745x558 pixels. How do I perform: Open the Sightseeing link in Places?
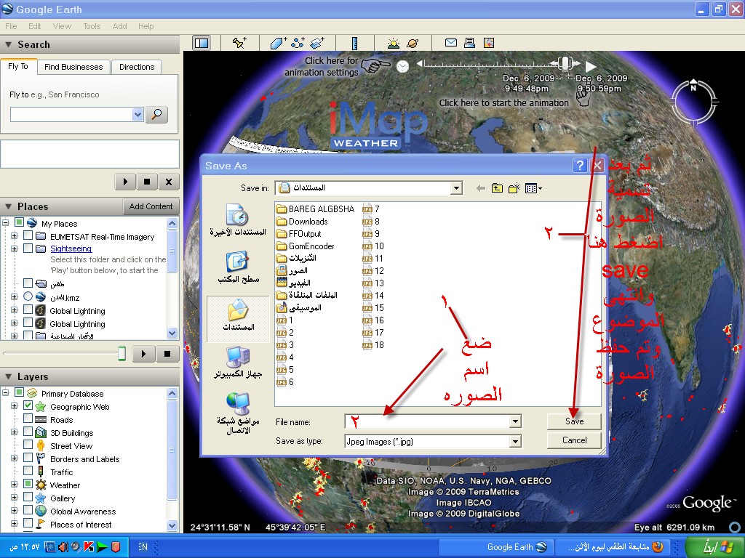71,248
